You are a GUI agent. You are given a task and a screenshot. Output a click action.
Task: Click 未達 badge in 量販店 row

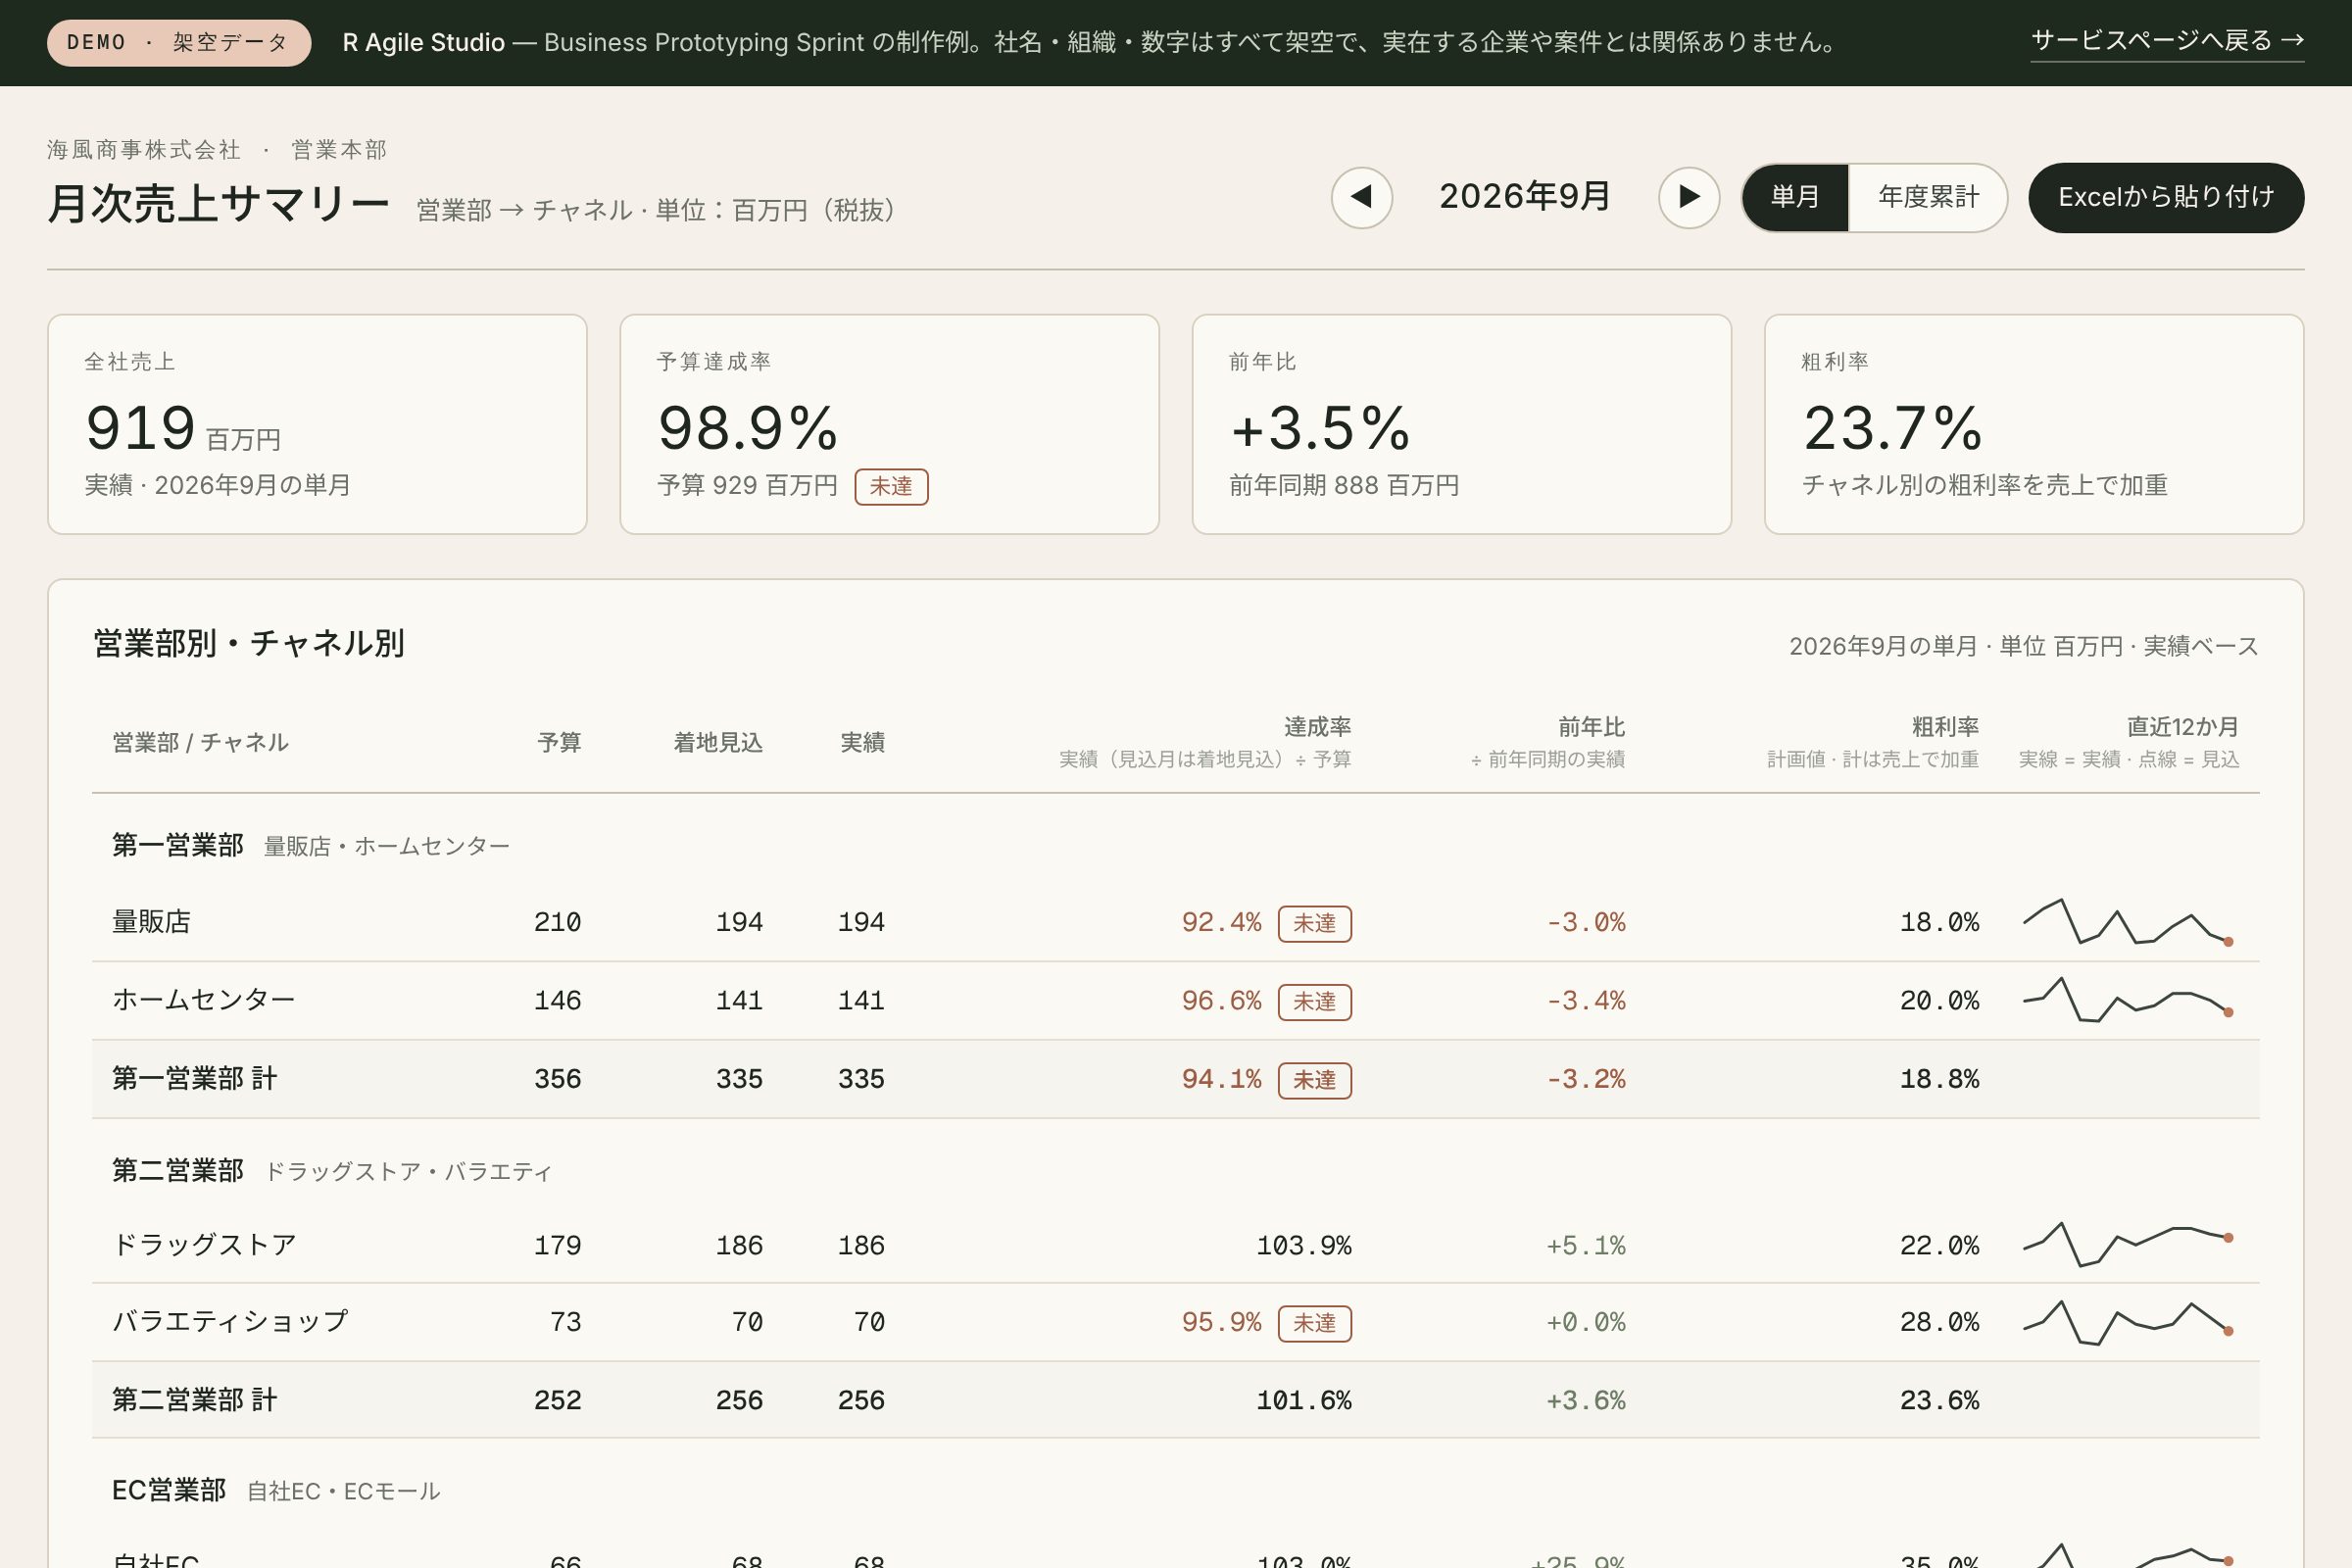[1315, 924]
